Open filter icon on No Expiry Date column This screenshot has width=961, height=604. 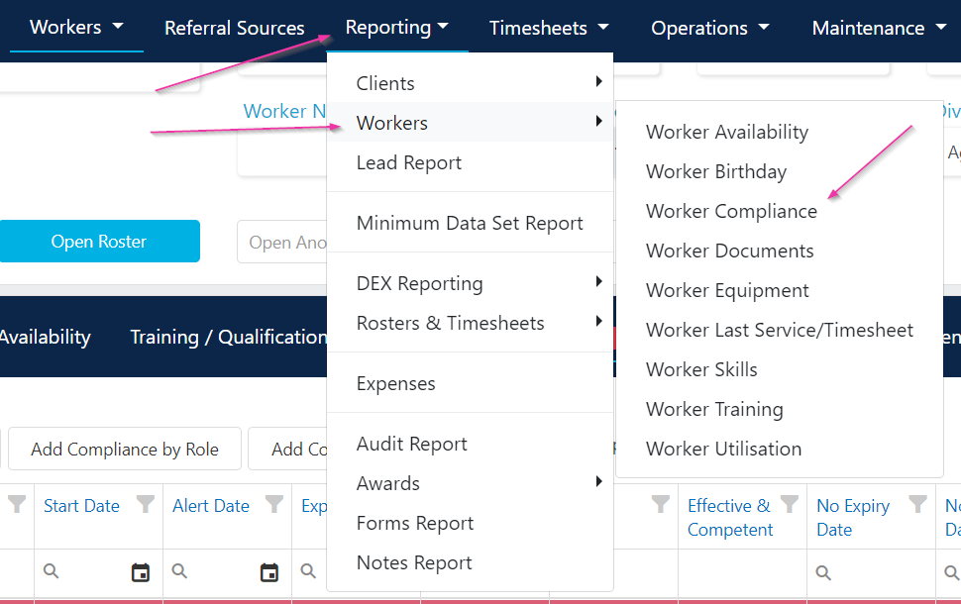point(917,504)
